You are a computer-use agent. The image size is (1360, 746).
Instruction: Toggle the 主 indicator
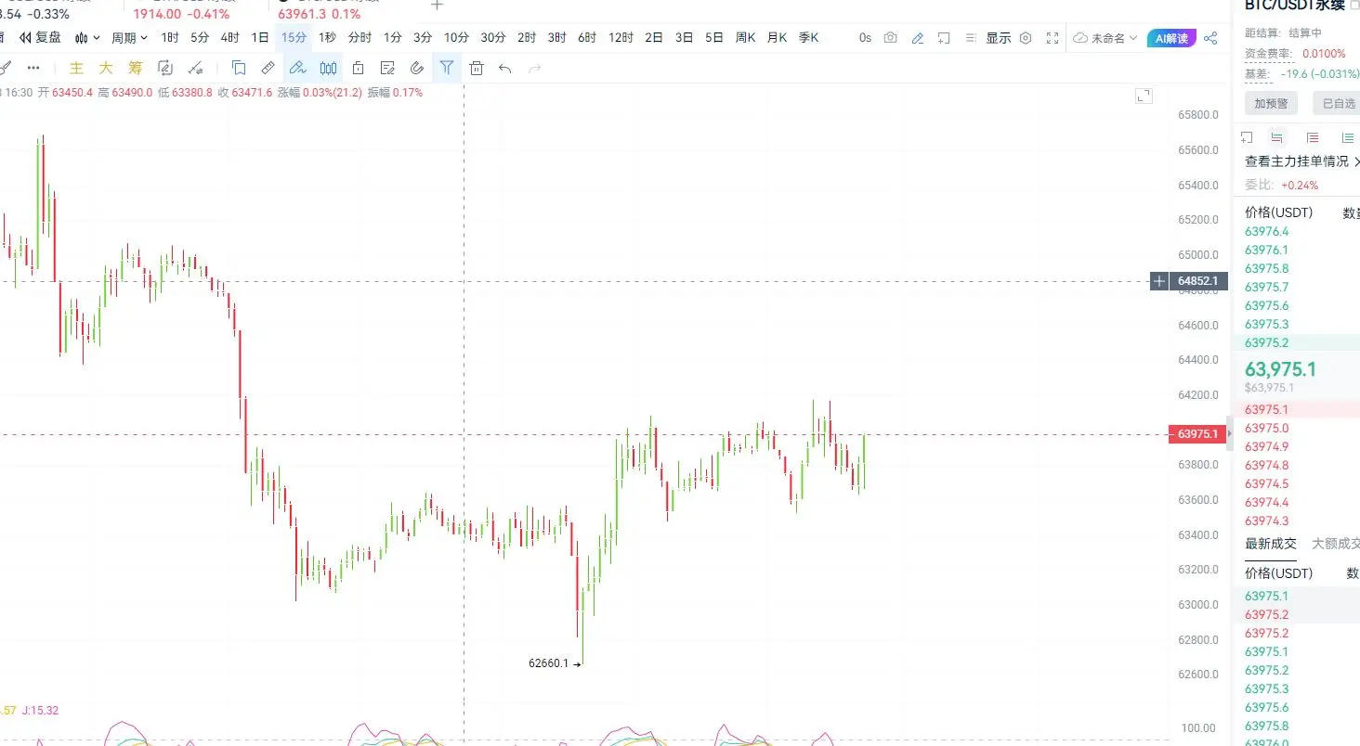(x=77, y=68)
